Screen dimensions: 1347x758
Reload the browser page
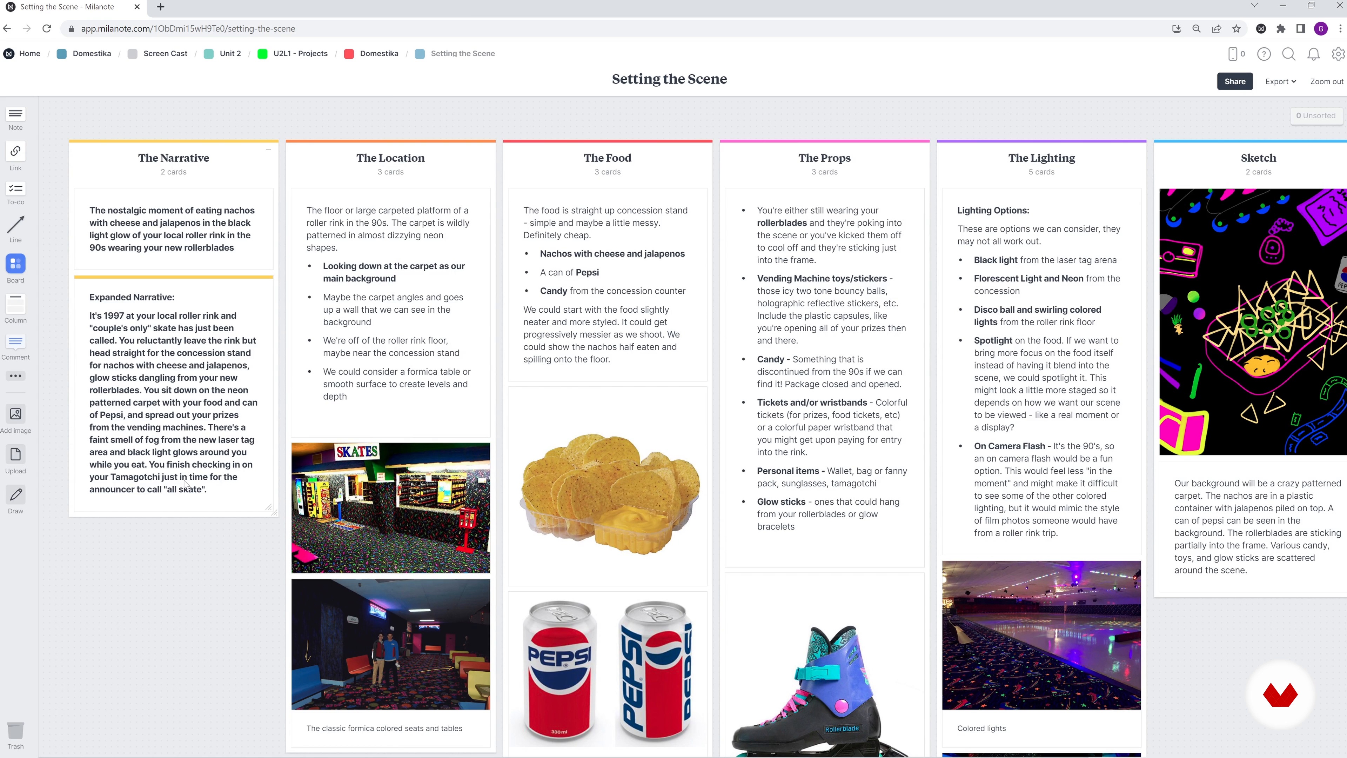(x=47, y=29)
